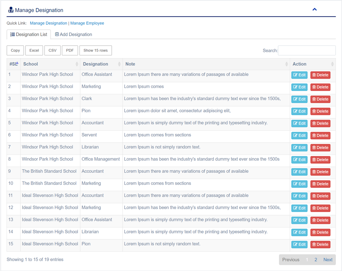Edit row 5 Accountant designation
Image resolution: width=342 pixels, height=271 pixels.
(299, 123)
